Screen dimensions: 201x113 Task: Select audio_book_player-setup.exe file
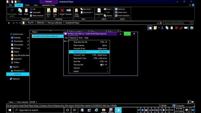(47, 36)
